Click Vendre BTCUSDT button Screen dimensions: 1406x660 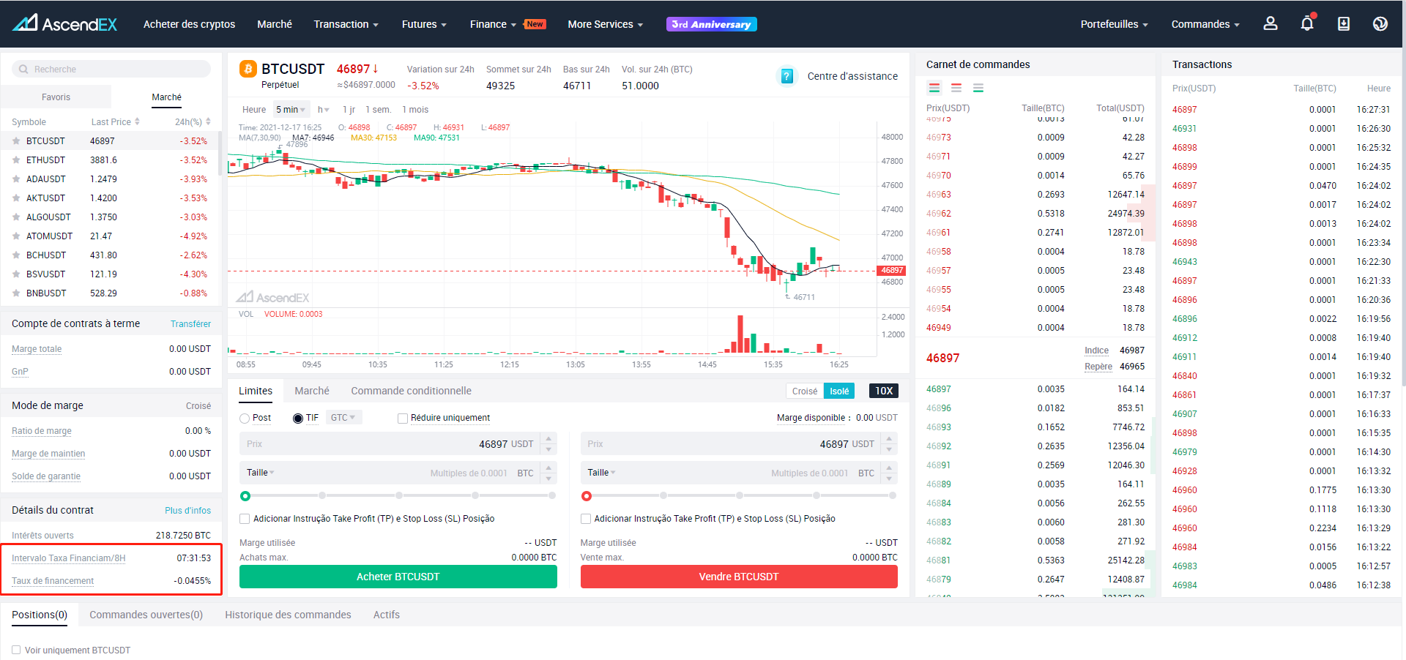[739, 577]
